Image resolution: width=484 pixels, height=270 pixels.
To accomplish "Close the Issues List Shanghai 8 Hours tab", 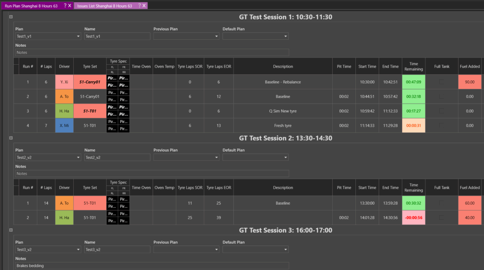I will 144,6.
